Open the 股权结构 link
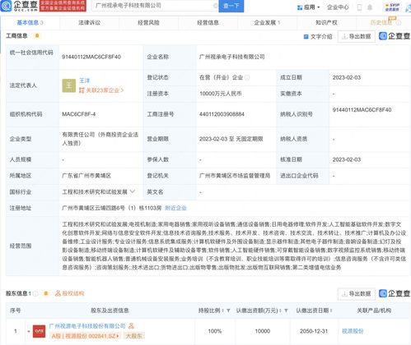The height and width of the screenshot is (345, 411). [x=70, y=293]
